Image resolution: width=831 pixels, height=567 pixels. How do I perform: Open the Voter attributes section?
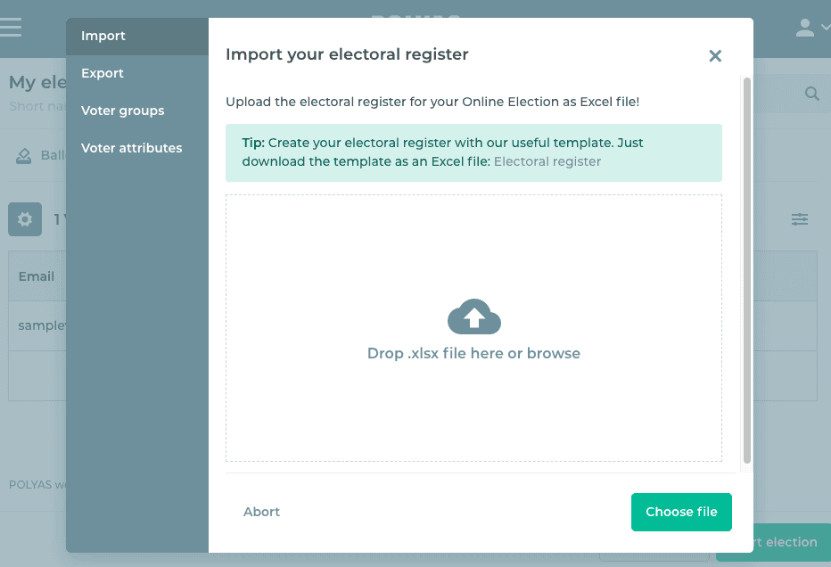pos(131,148)
